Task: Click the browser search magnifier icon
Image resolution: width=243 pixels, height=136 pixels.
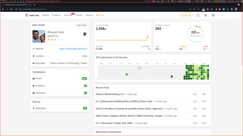Action: [190, 9]
